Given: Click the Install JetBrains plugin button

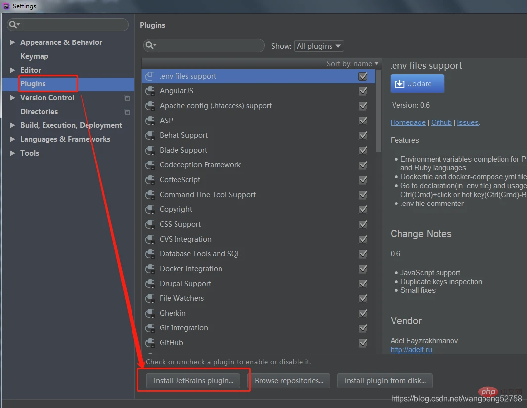Looking at the screenshot, I should pyautogui.click(x=193, y=381).
